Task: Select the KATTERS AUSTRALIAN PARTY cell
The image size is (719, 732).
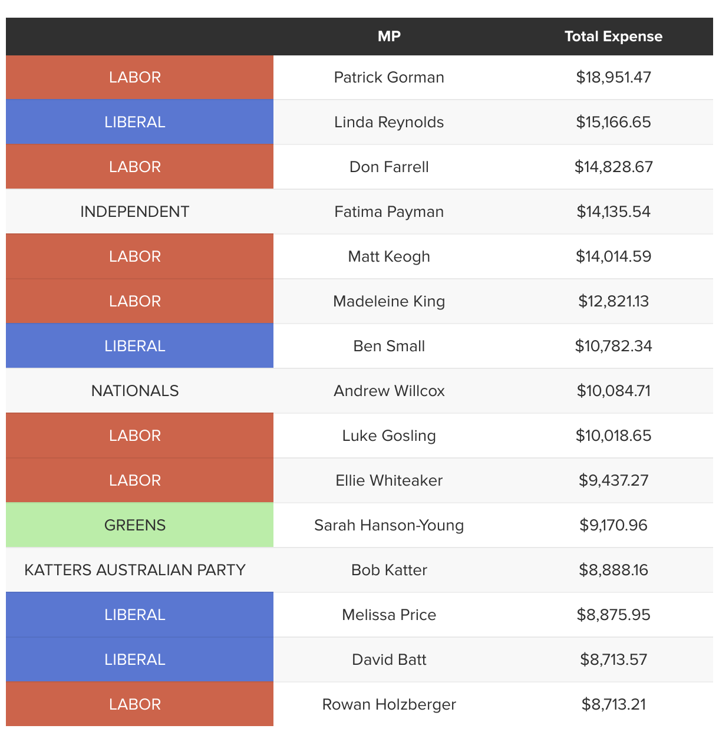Action: point(135,570)
